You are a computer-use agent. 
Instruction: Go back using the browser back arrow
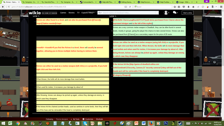[x=3, y=7]
